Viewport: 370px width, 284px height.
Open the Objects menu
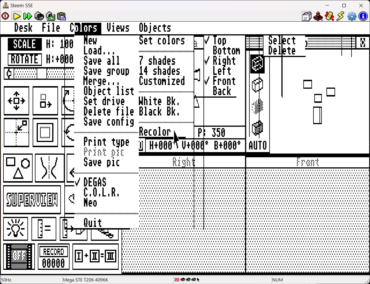point(155,28)
